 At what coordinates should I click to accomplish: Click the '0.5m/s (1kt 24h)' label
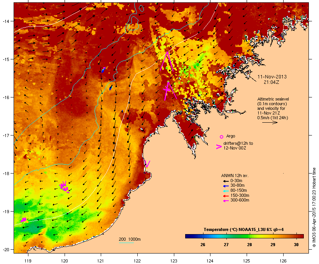272,118
